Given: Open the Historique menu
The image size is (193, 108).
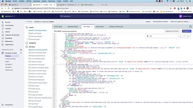Looking at the screenshot, I should [x=36, y=1].
